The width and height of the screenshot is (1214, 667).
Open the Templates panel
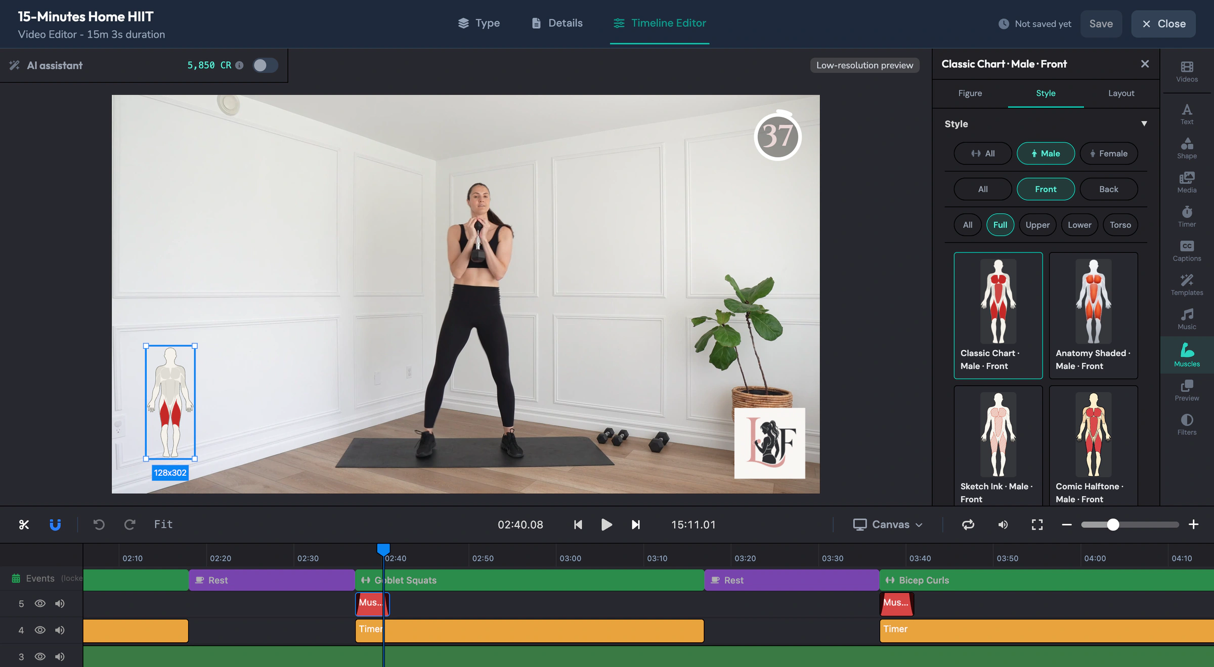[1187, 285]
